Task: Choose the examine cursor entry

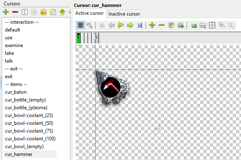Action: pos(14,45)
